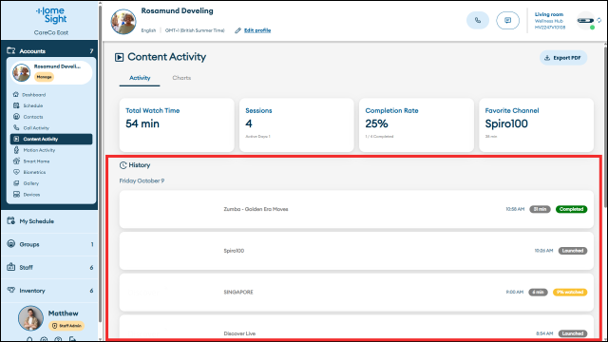Click the Contacts icon in sidebar
This screenshot has width=608, height=342.
(16, 116)
